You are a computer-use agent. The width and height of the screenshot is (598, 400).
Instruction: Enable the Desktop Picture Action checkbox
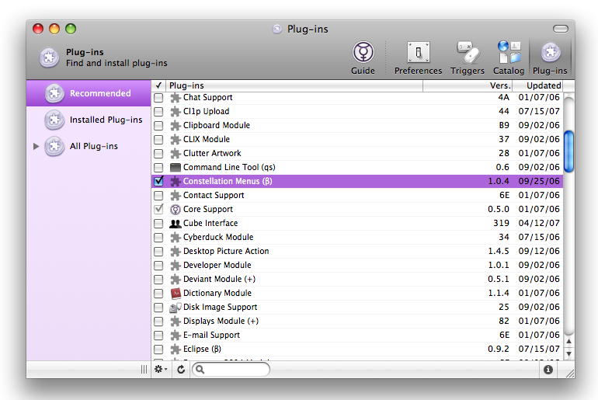[x=158, y=252]
